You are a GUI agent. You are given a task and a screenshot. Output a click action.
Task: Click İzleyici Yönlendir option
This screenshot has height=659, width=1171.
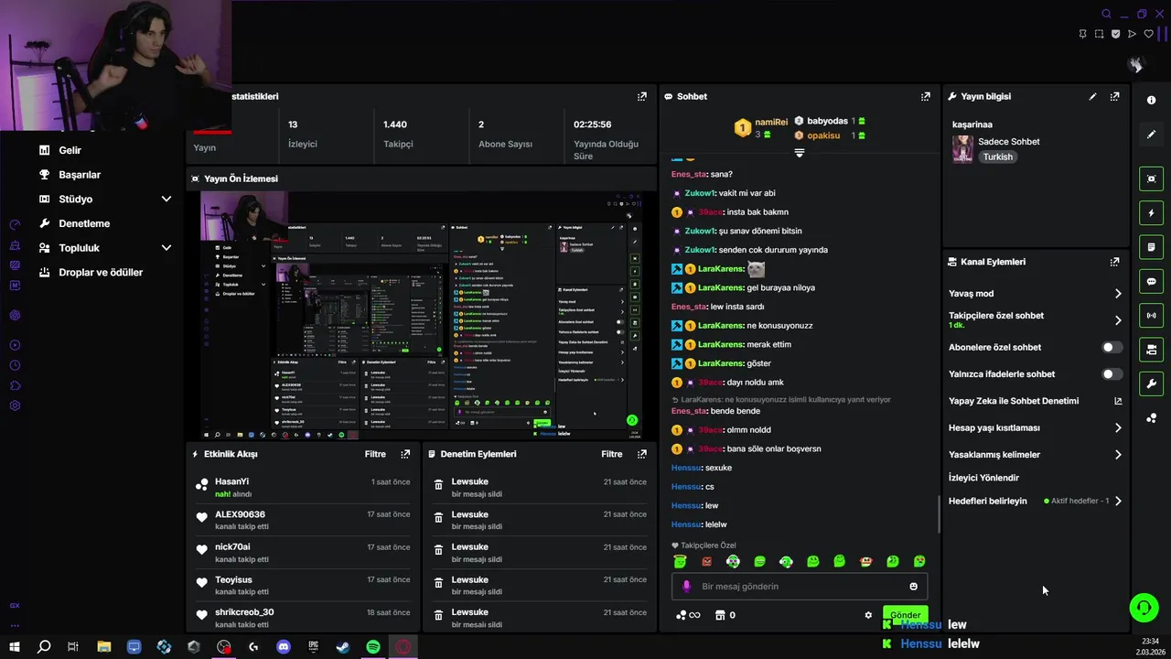983,478
